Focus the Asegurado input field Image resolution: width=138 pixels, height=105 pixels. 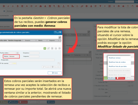point(32,60)
